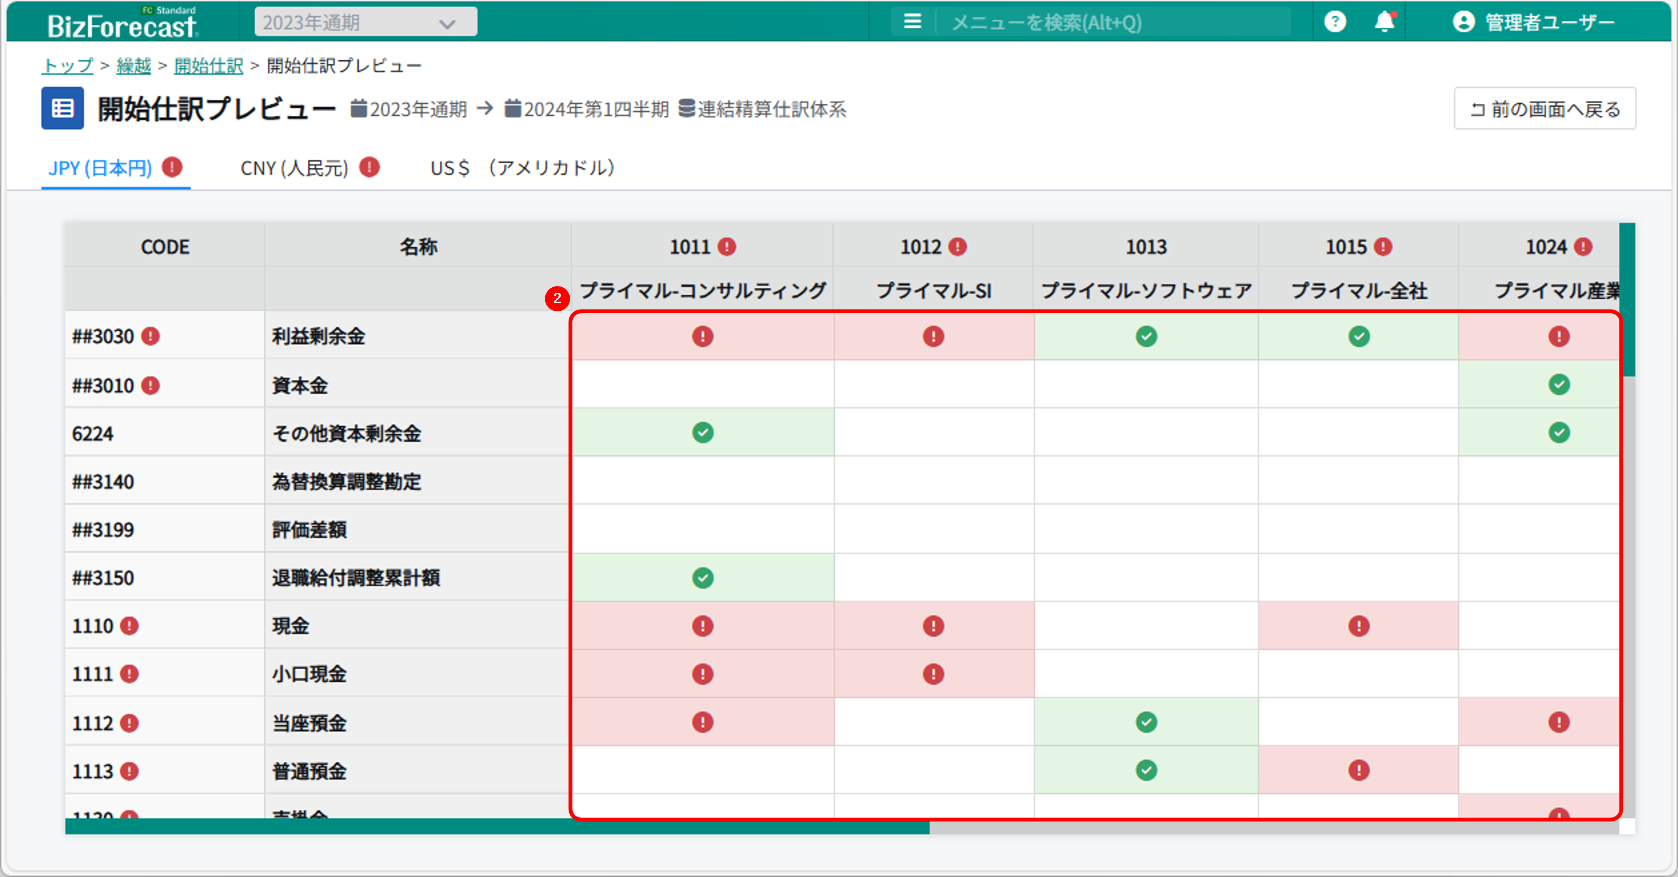Screen dimensions: 1678x877
Task: Click the hamburger menu icon
Action: click(x=912, y=22)
